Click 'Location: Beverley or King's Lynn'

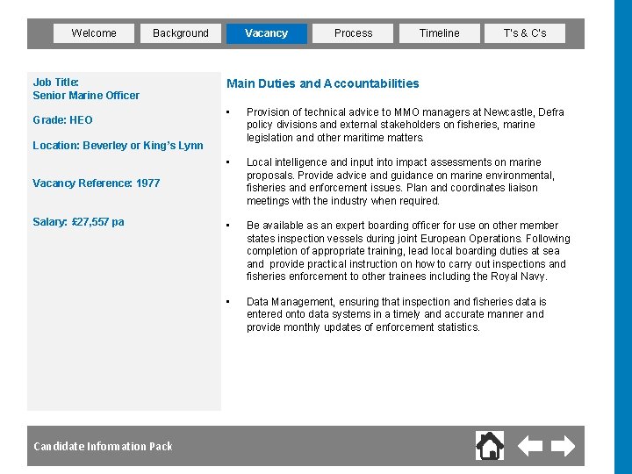pos(118,146)
